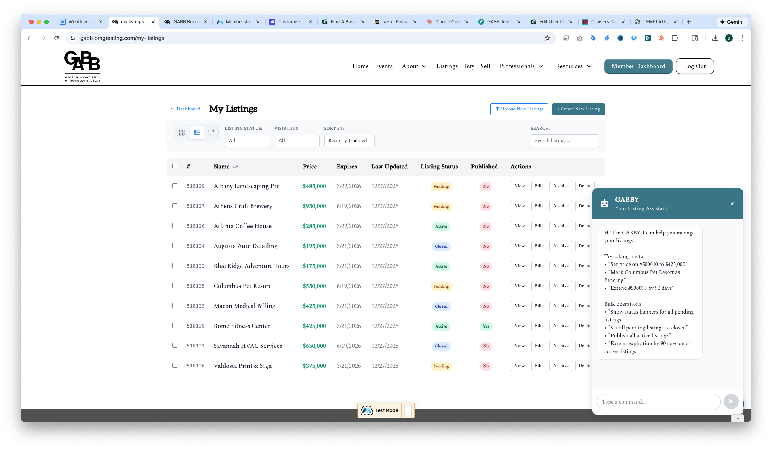This screenshot has height=450, width=772.
Task: Click the Search listings input field
Action: tap(565, 141)
